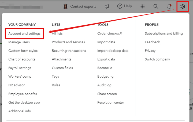
Task: Go to Products and services
Action: [x=68, y=42]
